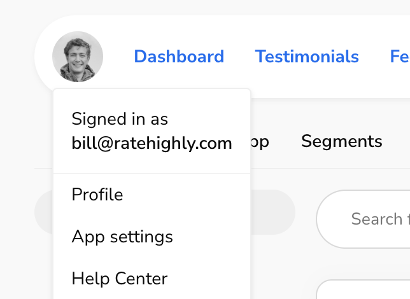Switch to the Segments tab
The height and width of the screenshot is (299, 410).
tap(341, 141)
